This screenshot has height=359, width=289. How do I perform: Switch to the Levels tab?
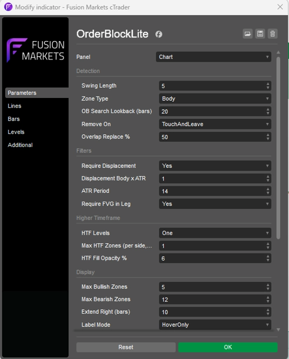click(x=16, y=132)
